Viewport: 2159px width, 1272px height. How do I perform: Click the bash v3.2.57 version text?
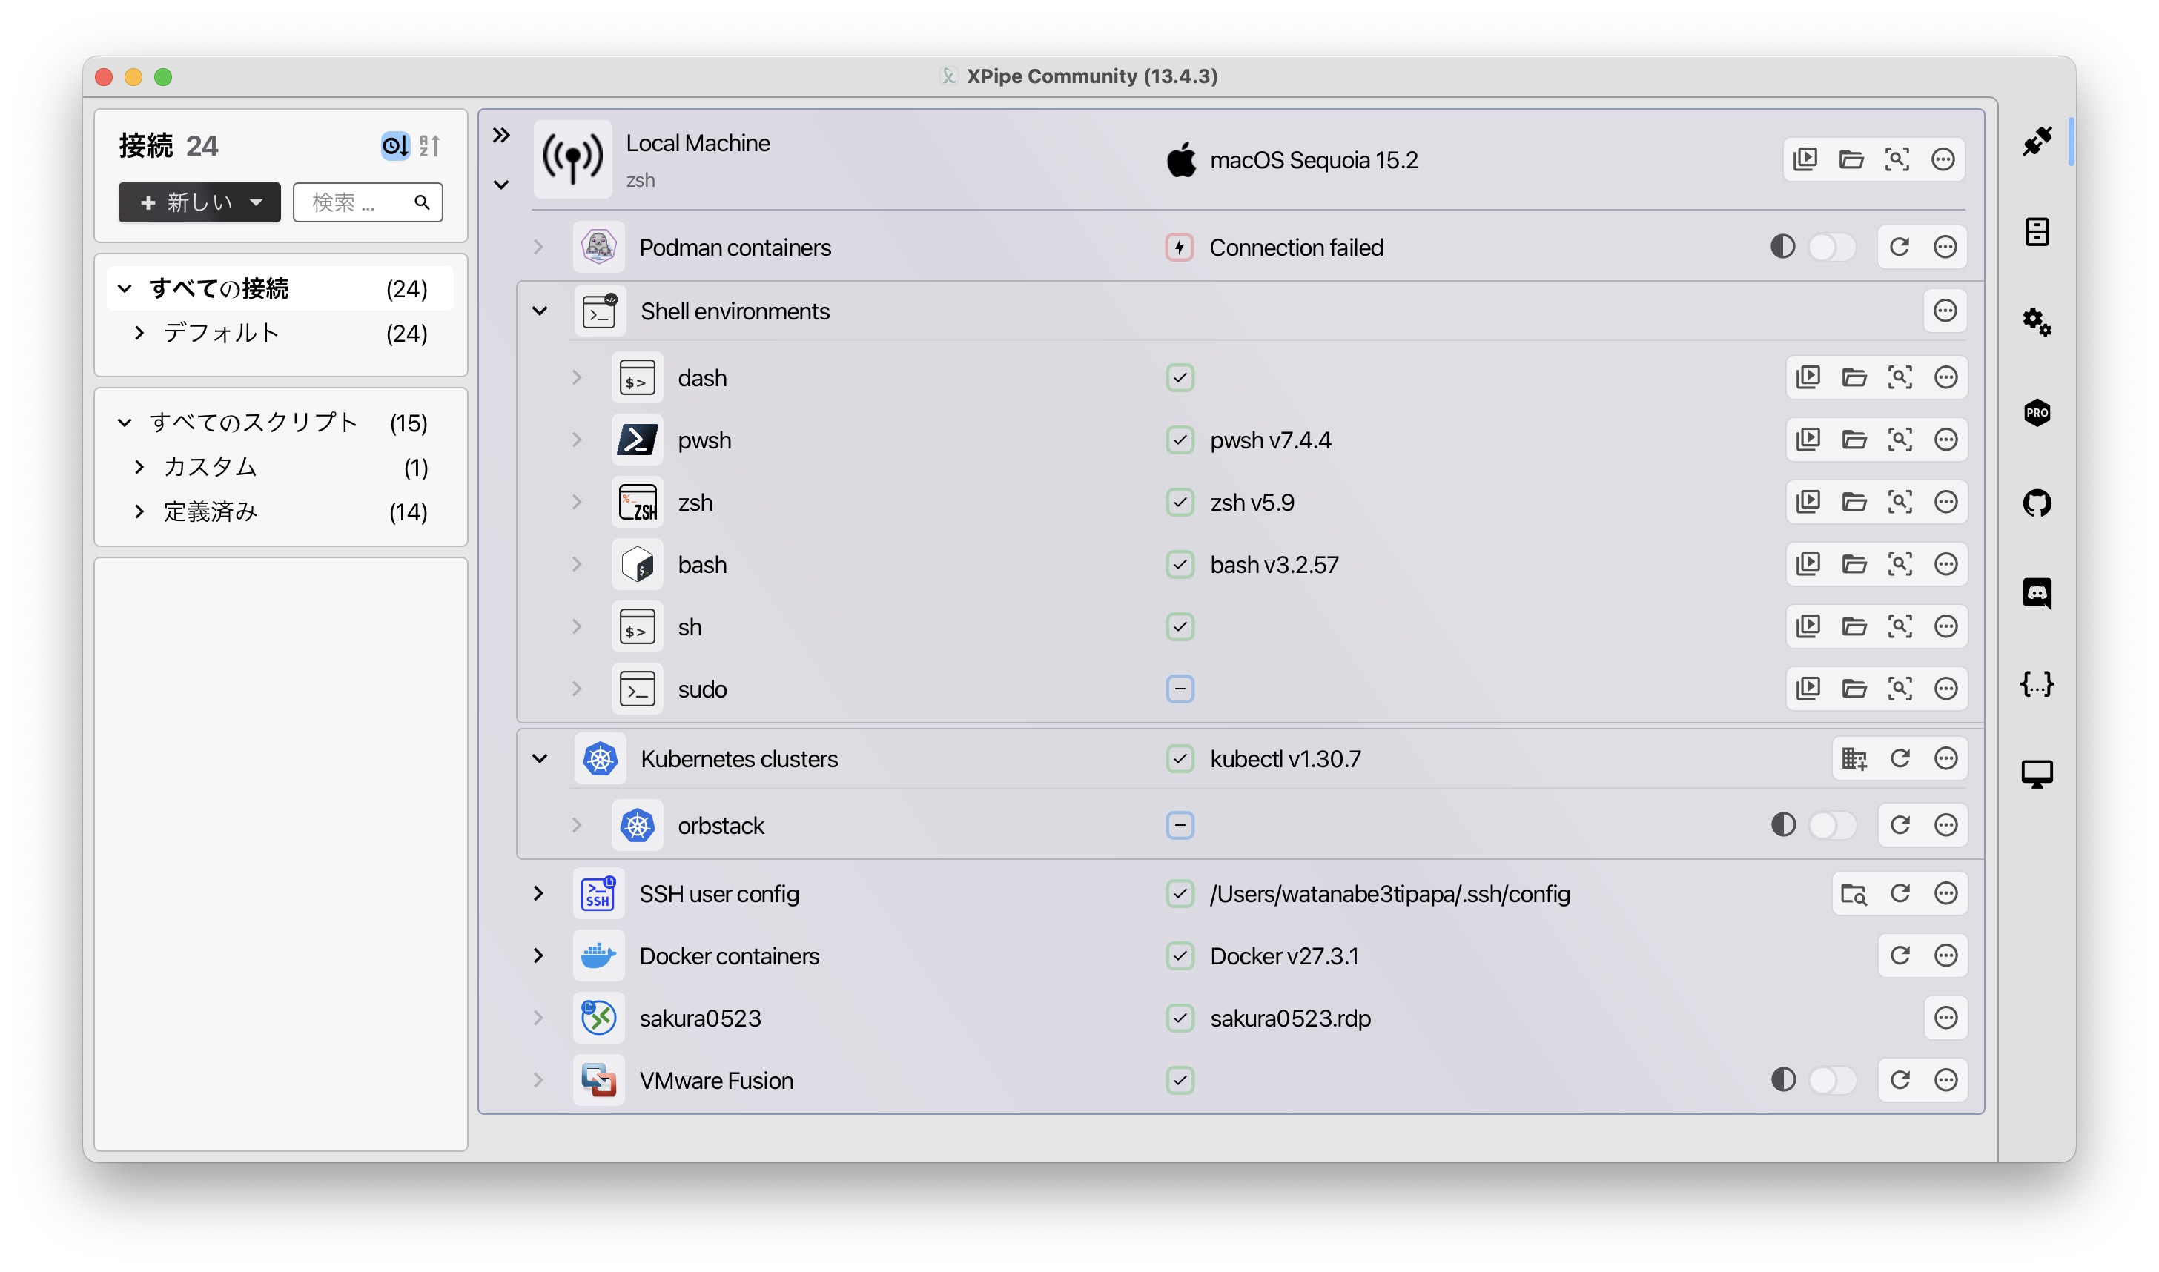tap(1274, 564)
